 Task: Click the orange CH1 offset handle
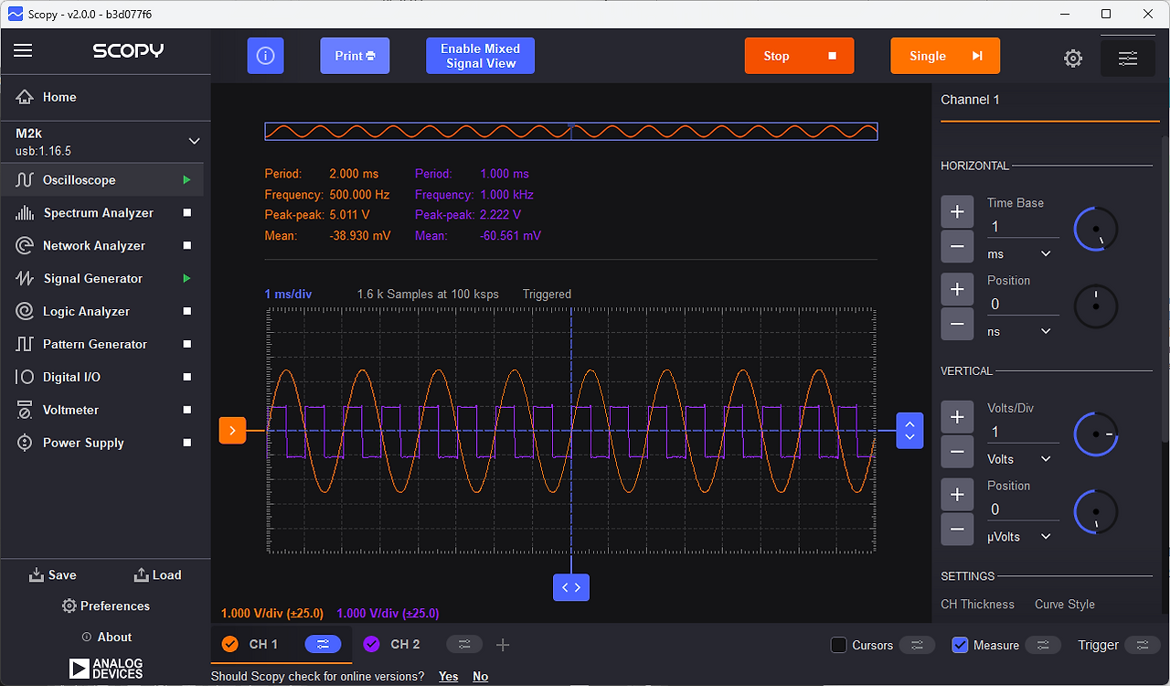pos(232,430)
